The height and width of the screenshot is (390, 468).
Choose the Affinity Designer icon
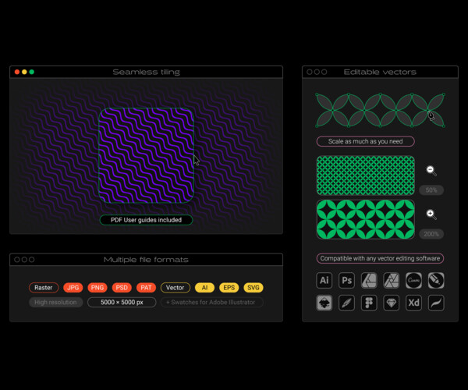click(x=369, y=280)
